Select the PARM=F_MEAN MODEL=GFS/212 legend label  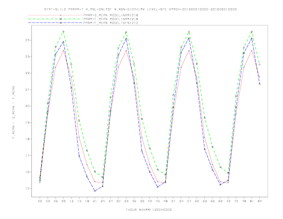pos(111,23)
